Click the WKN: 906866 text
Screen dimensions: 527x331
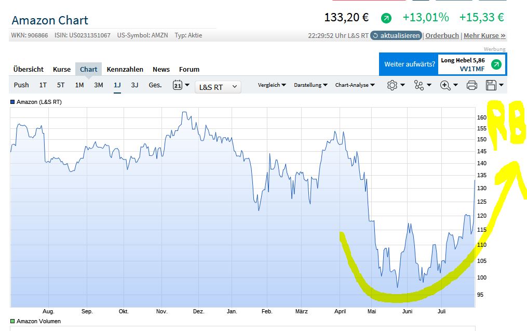[30, 35]
